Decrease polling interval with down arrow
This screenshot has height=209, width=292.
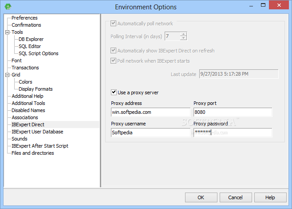[x=183, y=38]
